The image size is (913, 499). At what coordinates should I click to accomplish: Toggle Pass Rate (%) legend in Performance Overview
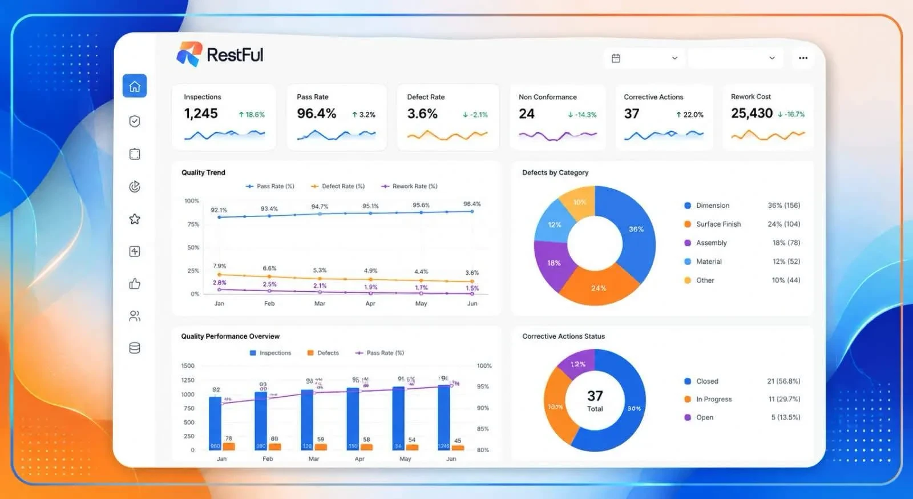click(x=379, y=353)
